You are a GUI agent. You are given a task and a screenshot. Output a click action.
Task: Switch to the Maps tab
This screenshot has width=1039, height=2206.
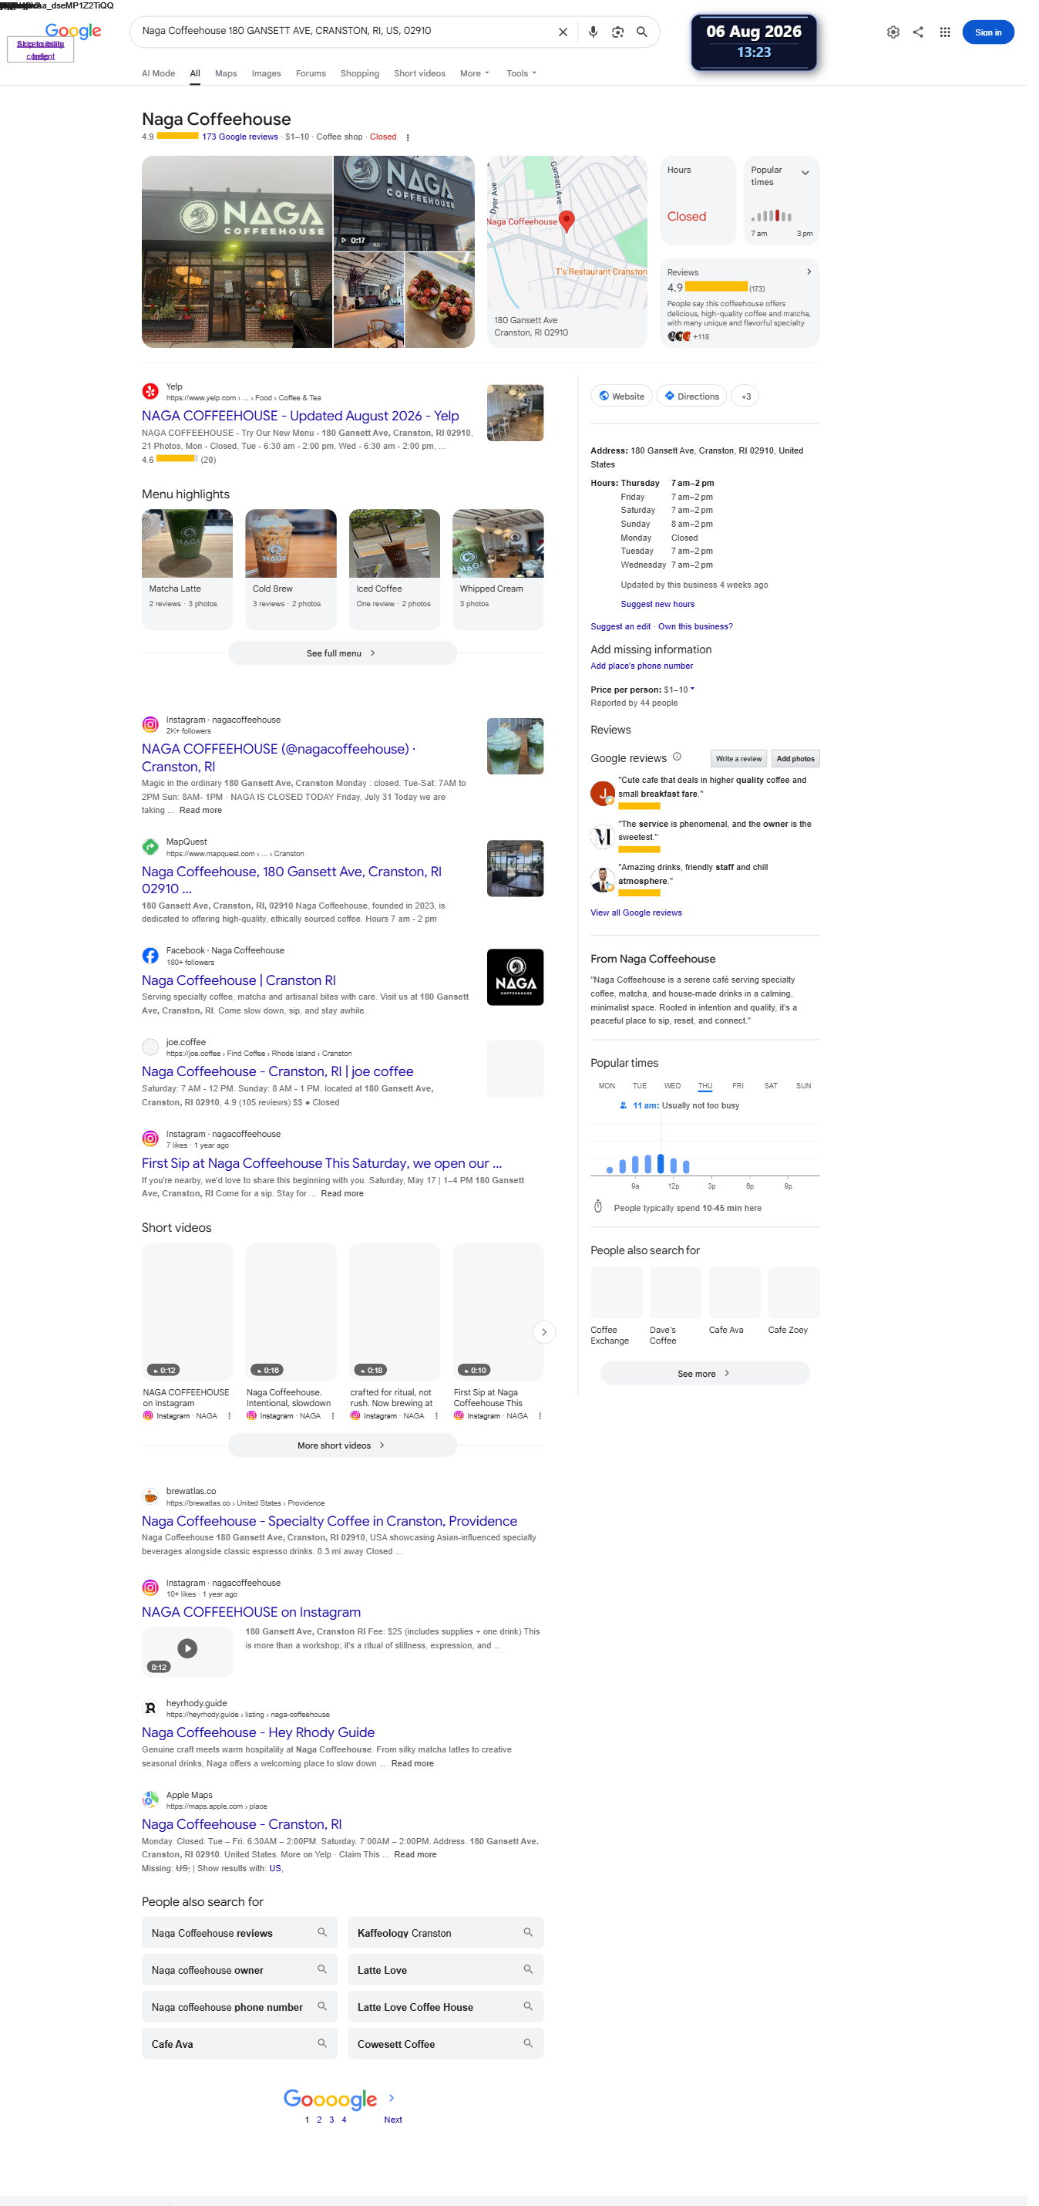pos(226,73)
